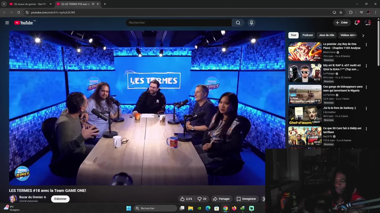Show more filter chips with the arrow

coord(363,35)
